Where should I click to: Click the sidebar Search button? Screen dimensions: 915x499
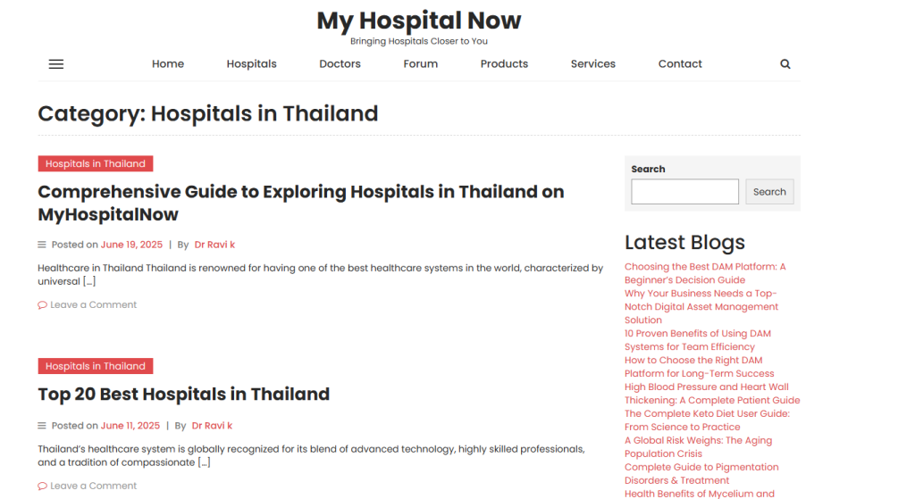click(x=769, y=192)
